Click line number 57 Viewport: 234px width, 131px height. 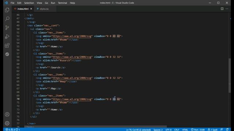18,53
